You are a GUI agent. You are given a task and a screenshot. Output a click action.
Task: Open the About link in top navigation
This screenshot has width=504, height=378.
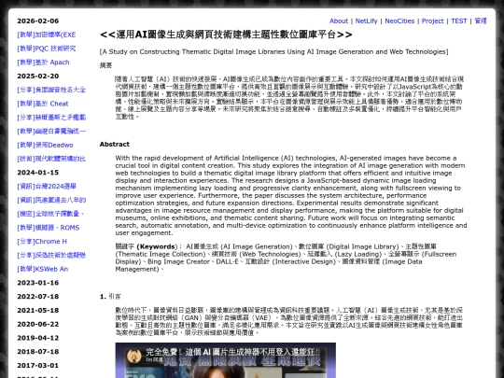click(x=339, y=21)
